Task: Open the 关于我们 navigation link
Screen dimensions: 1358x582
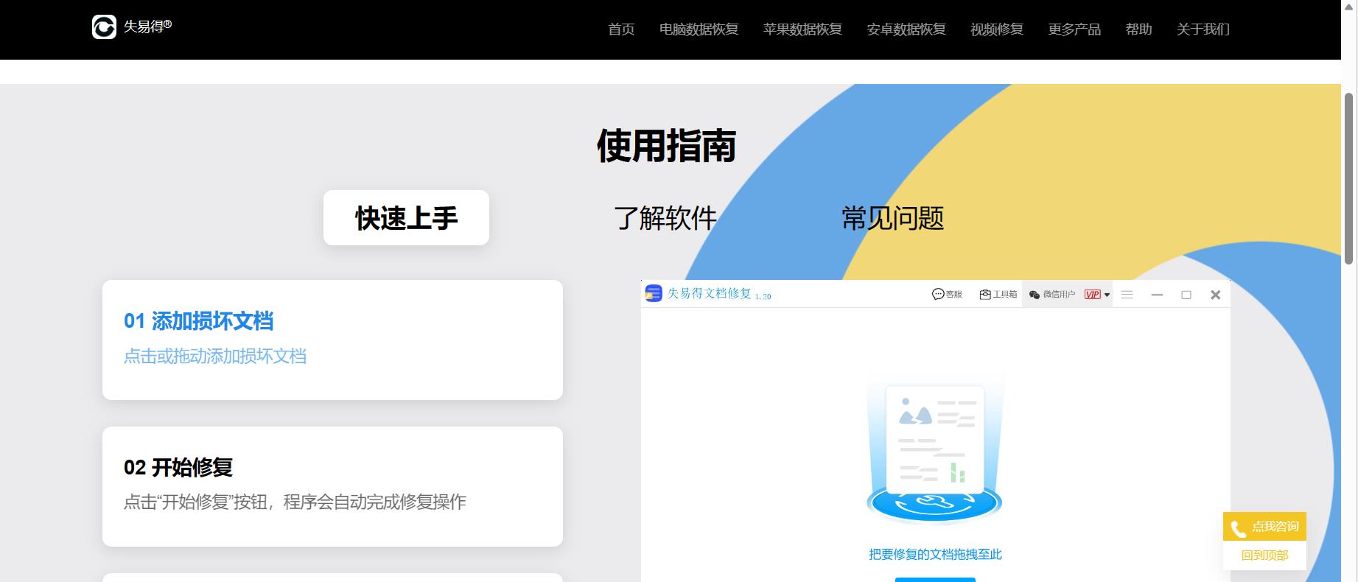Action: [1203, 29]
